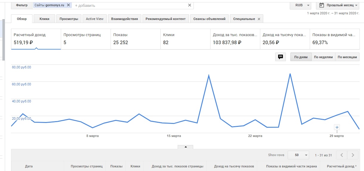Open the RUB currency dropdown
The width and height of the screenshot is (364, 171).
point(300,5)
